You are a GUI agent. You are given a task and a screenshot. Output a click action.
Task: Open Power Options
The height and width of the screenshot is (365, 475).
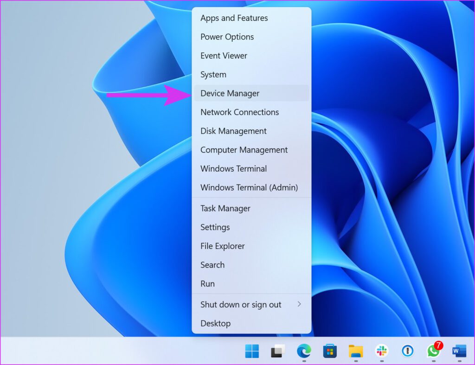[227, 37]
